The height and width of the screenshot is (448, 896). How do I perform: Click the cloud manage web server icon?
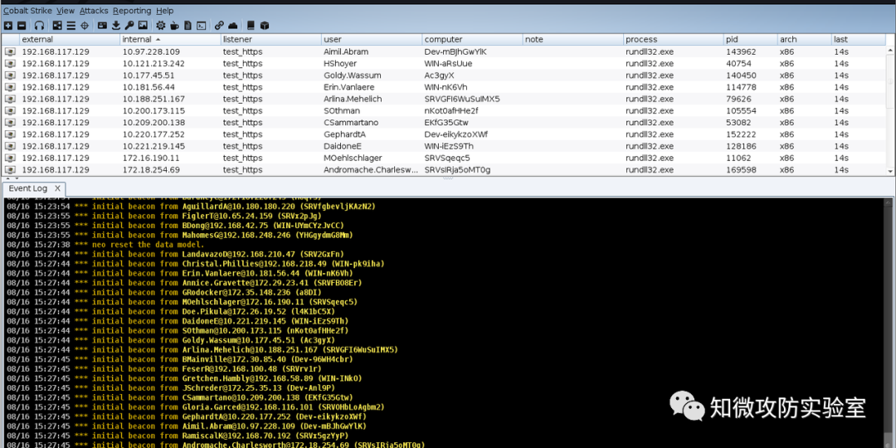coord(232,26)
